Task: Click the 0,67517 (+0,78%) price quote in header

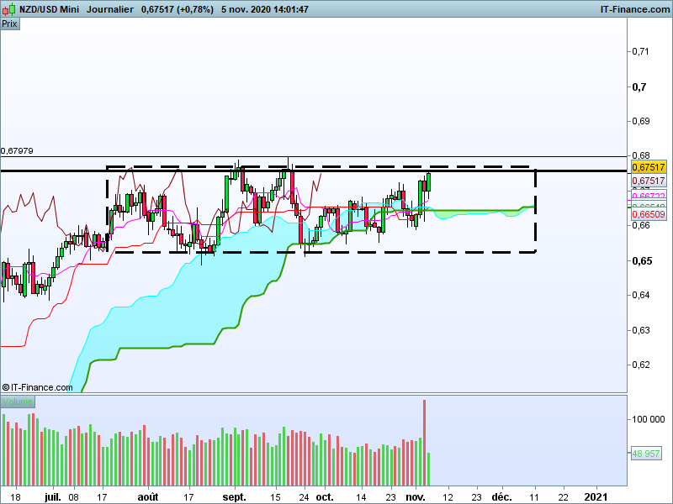Action: tap(178, 9)
